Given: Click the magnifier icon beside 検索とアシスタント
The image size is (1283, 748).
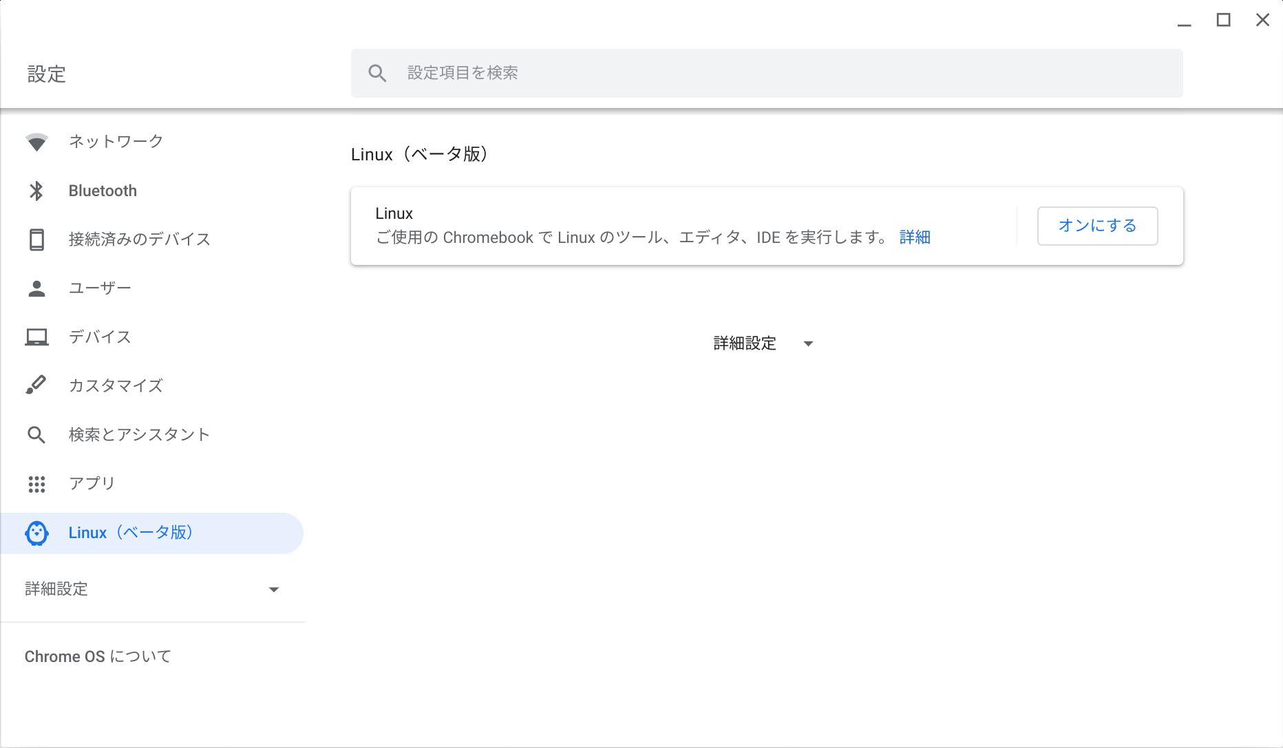Looking at the screenshot, I should tap(36, 435).
